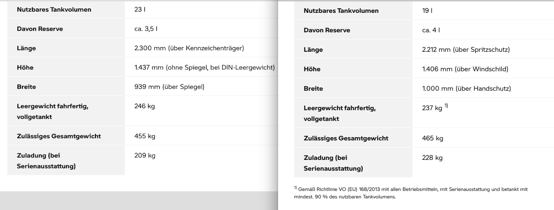The image size is (554, 210).
Task: Select the ca. 4 l reserve value
Action: [x=431, y=30]
